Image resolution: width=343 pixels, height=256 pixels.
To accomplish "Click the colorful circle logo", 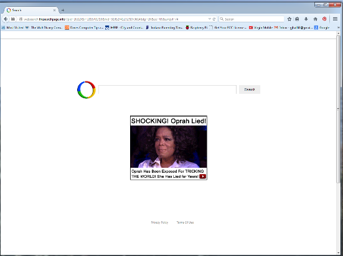I will [87, 89].
